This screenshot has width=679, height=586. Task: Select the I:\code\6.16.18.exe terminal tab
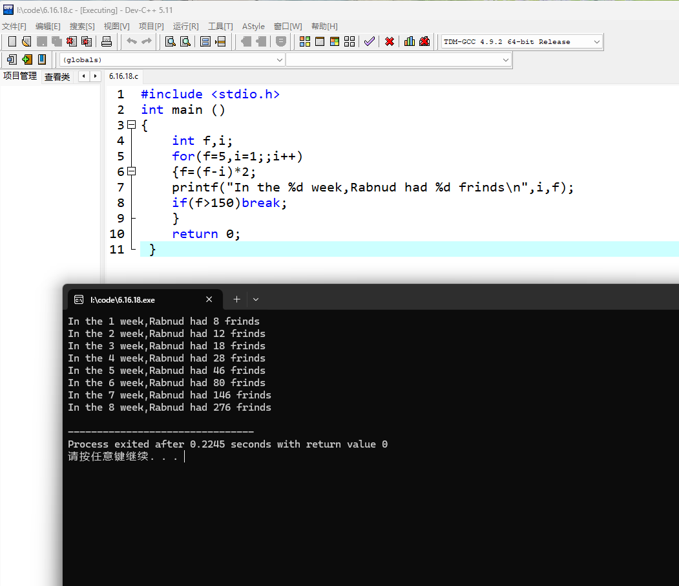(123, 300)
